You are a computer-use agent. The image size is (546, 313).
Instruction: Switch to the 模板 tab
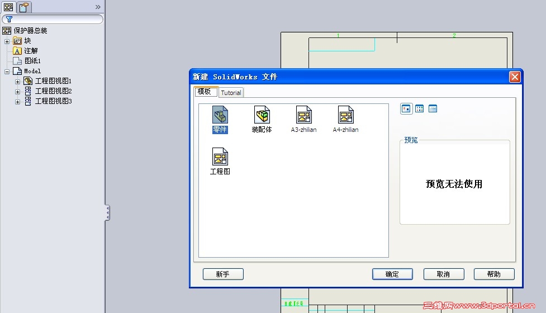(x=206, y=92)
